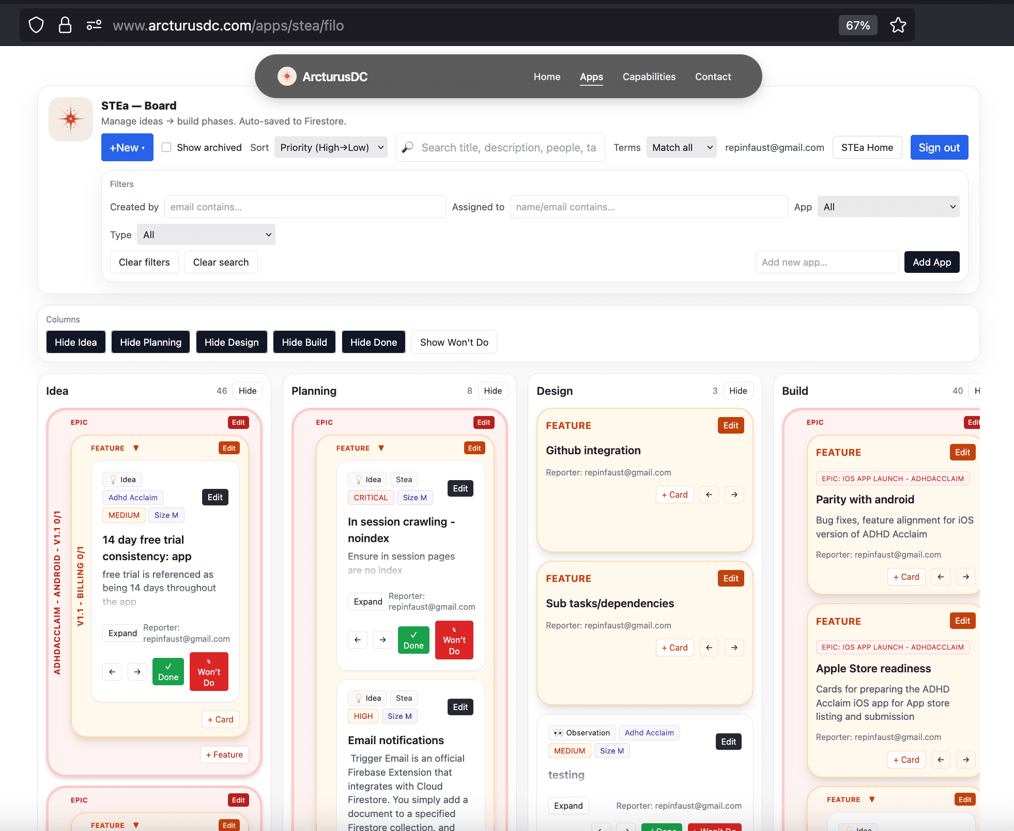Viewport: 1014px width, 831px height.
Task: Toggle Hide Planning column button
Action: click(x=150, y=342)
